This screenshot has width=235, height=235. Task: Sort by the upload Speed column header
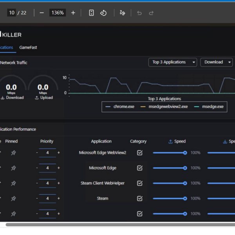coord(177,141)
